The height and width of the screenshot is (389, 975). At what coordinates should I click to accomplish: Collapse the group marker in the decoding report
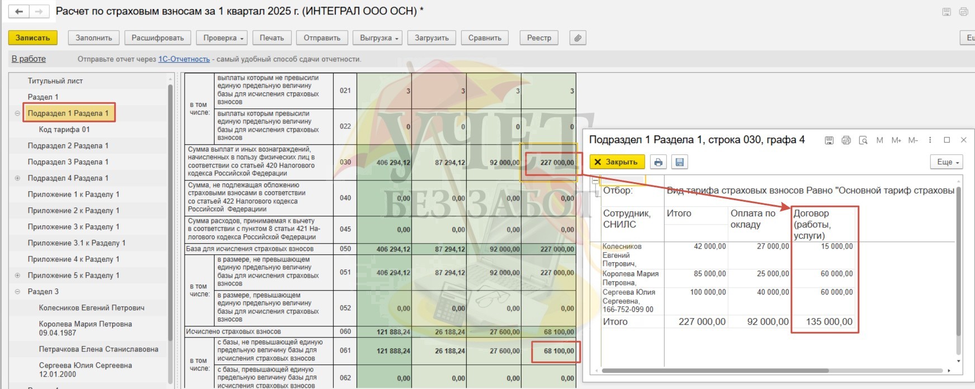click(x=595, y=180)
